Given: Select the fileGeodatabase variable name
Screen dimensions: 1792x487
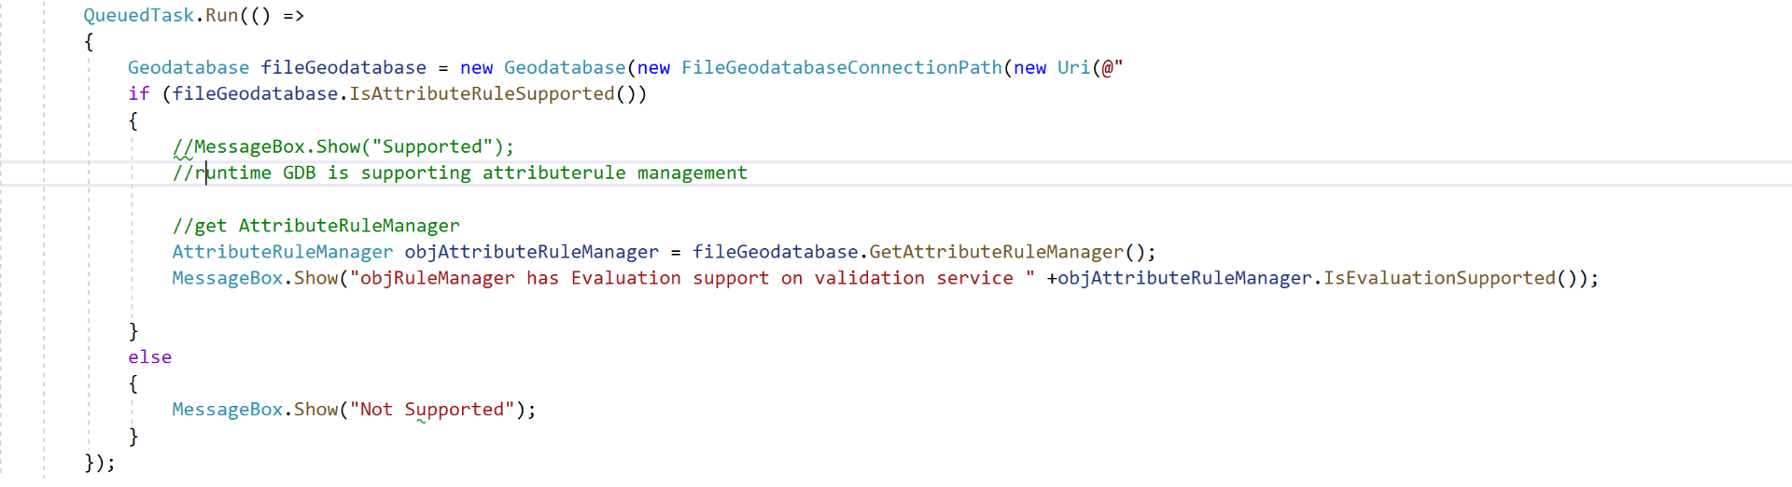Looking at the screenshot, I should pos(343,68).
